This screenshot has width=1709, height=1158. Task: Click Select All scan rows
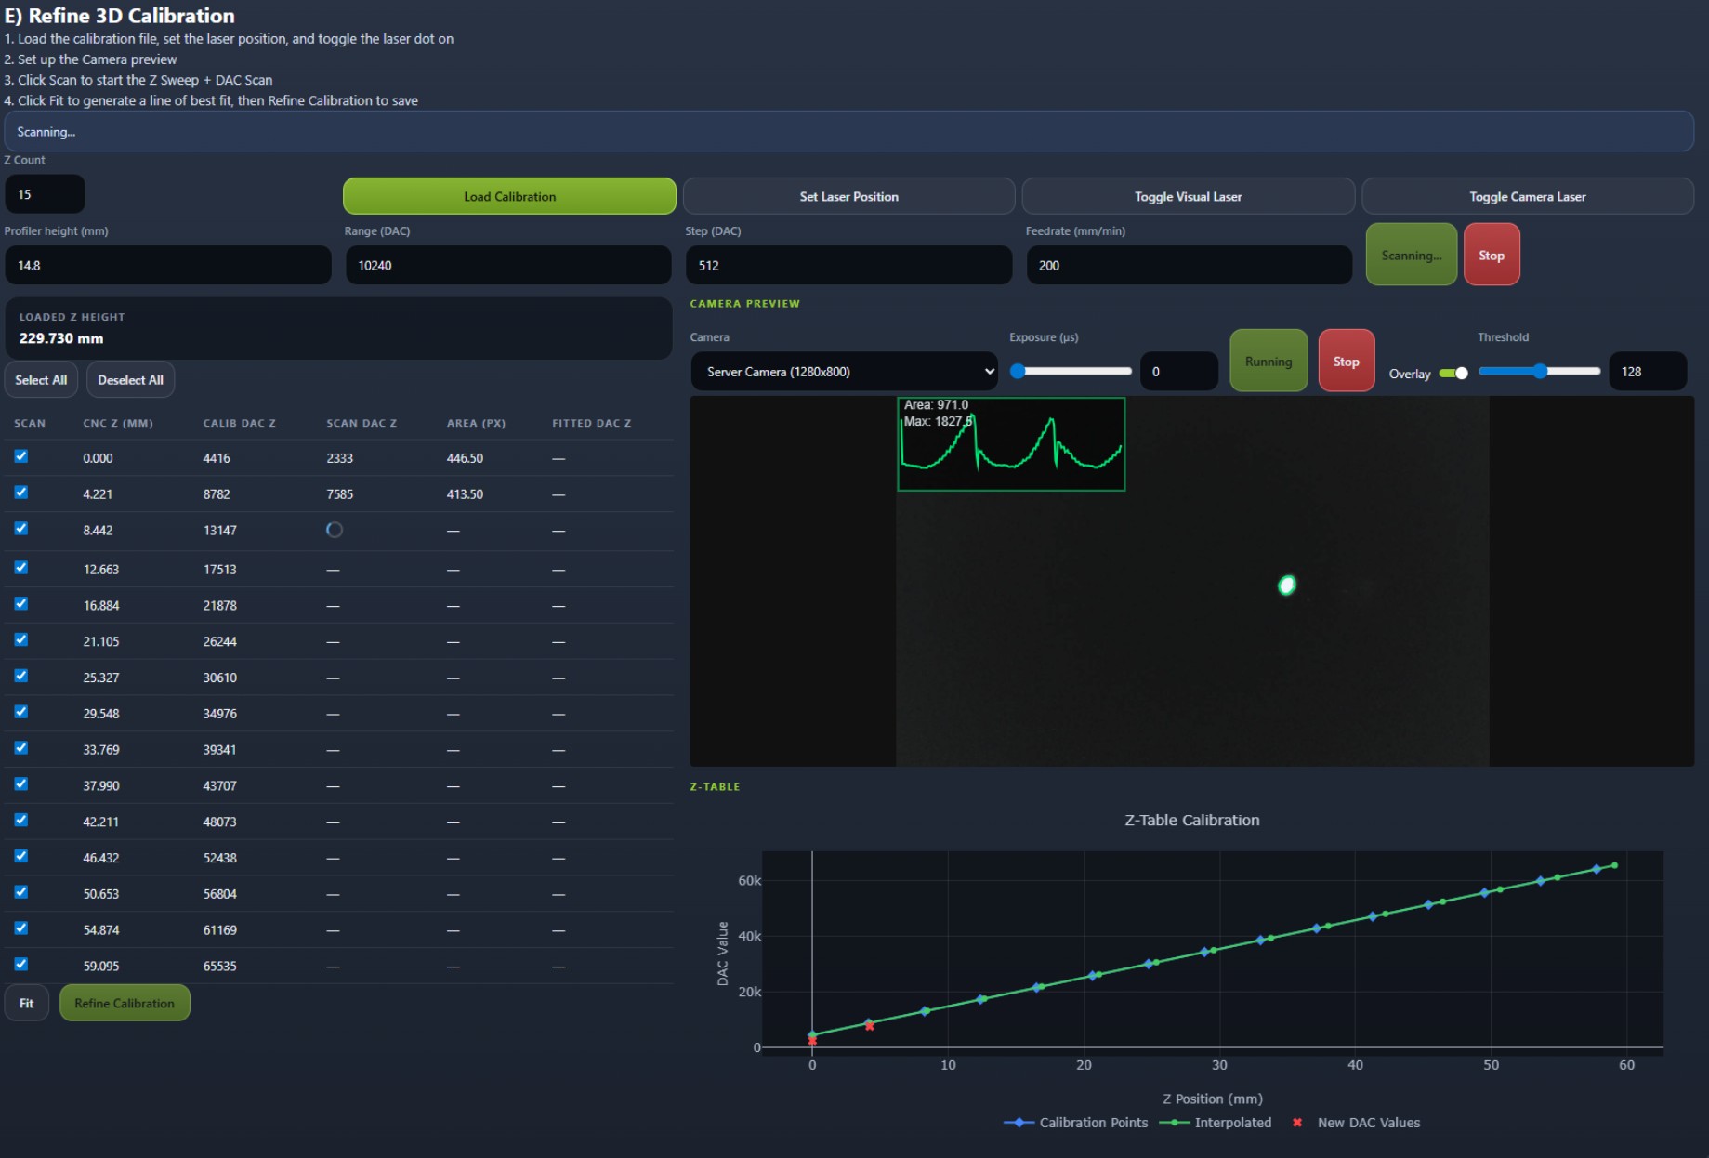(41, 379)
